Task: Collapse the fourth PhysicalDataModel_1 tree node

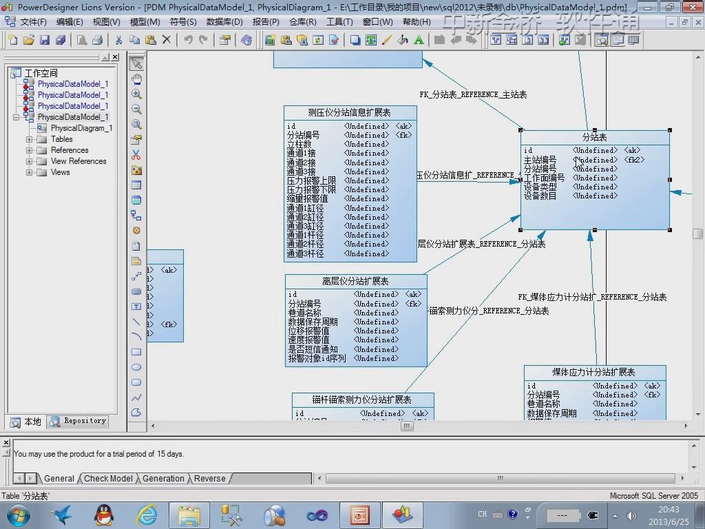Action: [17, 117]
